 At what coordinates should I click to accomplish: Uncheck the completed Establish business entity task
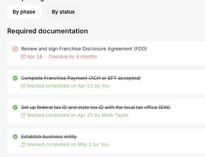15,137
